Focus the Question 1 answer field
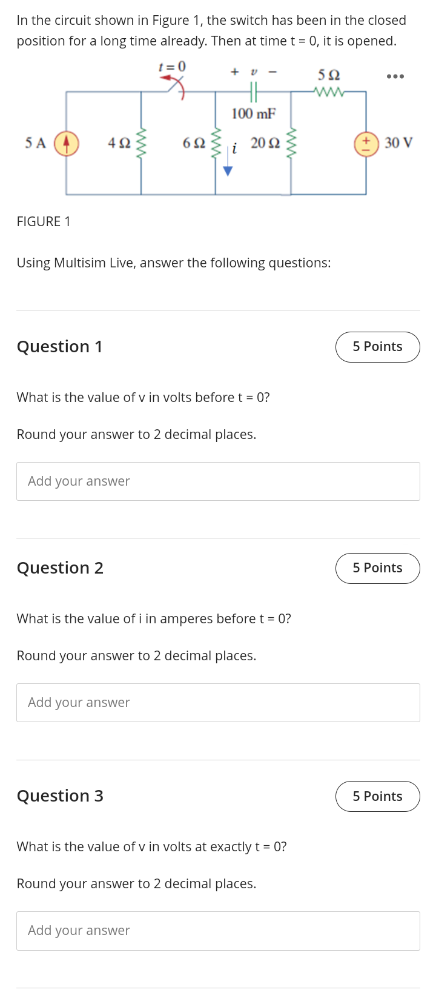Image resolution: width=436 pixels, height=998 pixels. [218, 481]
